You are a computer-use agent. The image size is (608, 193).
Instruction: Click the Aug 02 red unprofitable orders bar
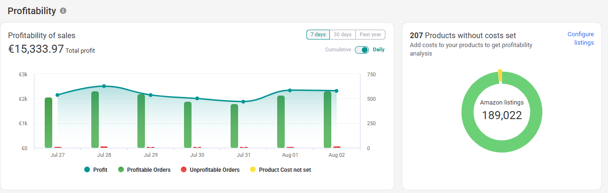coord(337,147)
